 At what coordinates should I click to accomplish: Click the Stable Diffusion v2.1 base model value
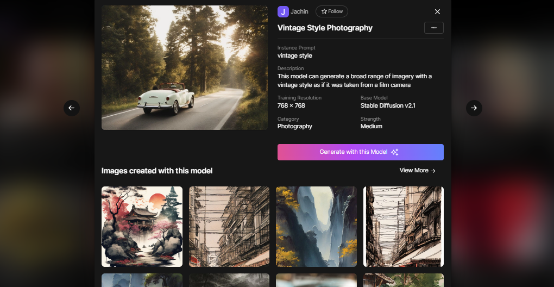[388, 105]
